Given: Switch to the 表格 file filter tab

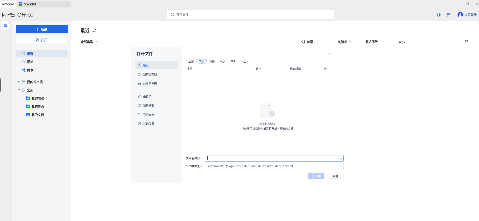Looking at the screenshot, I should tap(212, 61).
